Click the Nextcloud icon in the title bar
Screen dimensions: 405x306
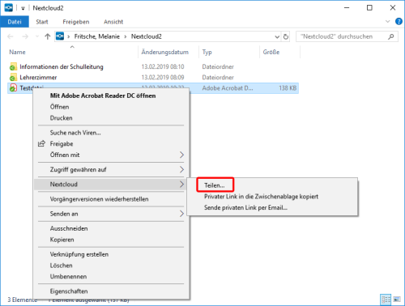(x=9, y=8)
